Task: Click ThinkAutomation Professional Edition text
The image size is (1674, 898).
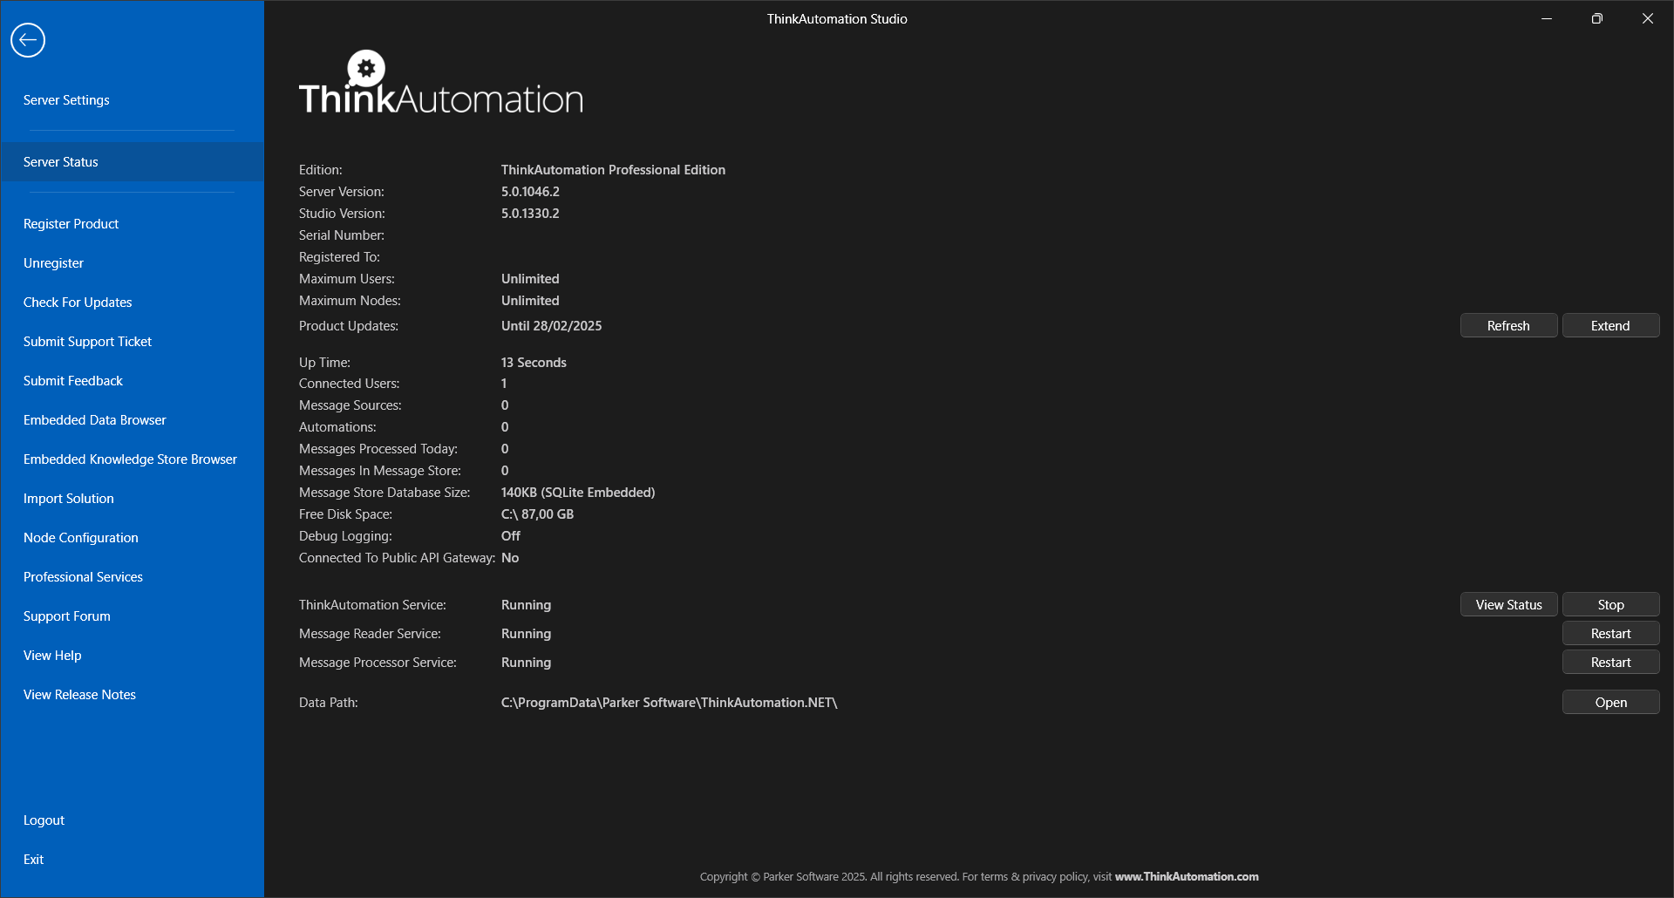Action: tap(613, 170)
